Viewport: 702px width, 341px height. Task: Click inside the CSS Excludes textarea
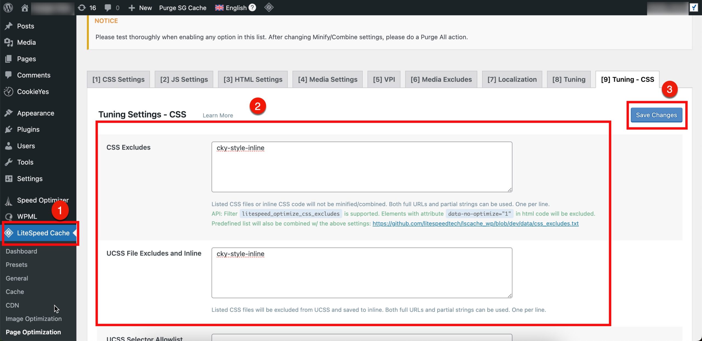(x=362, y=167)
